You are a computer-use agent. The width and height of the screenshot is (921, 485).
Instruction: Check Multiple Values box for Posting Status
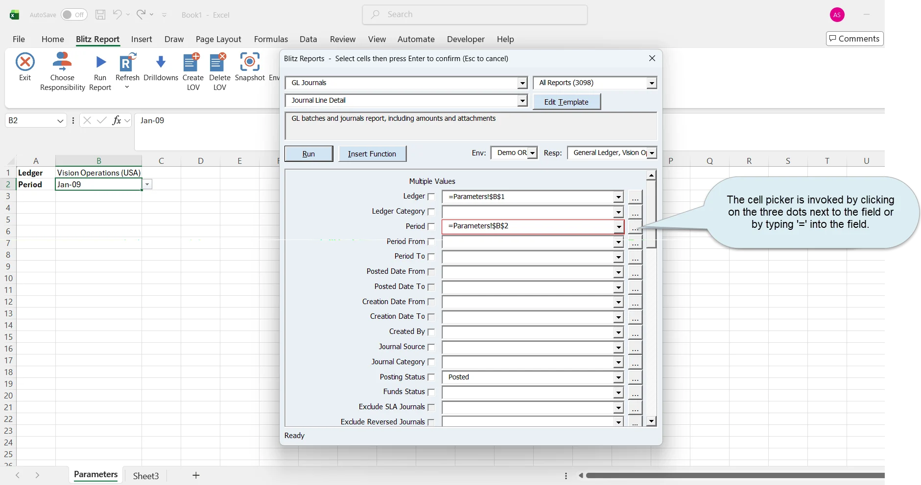click(431, 377)
